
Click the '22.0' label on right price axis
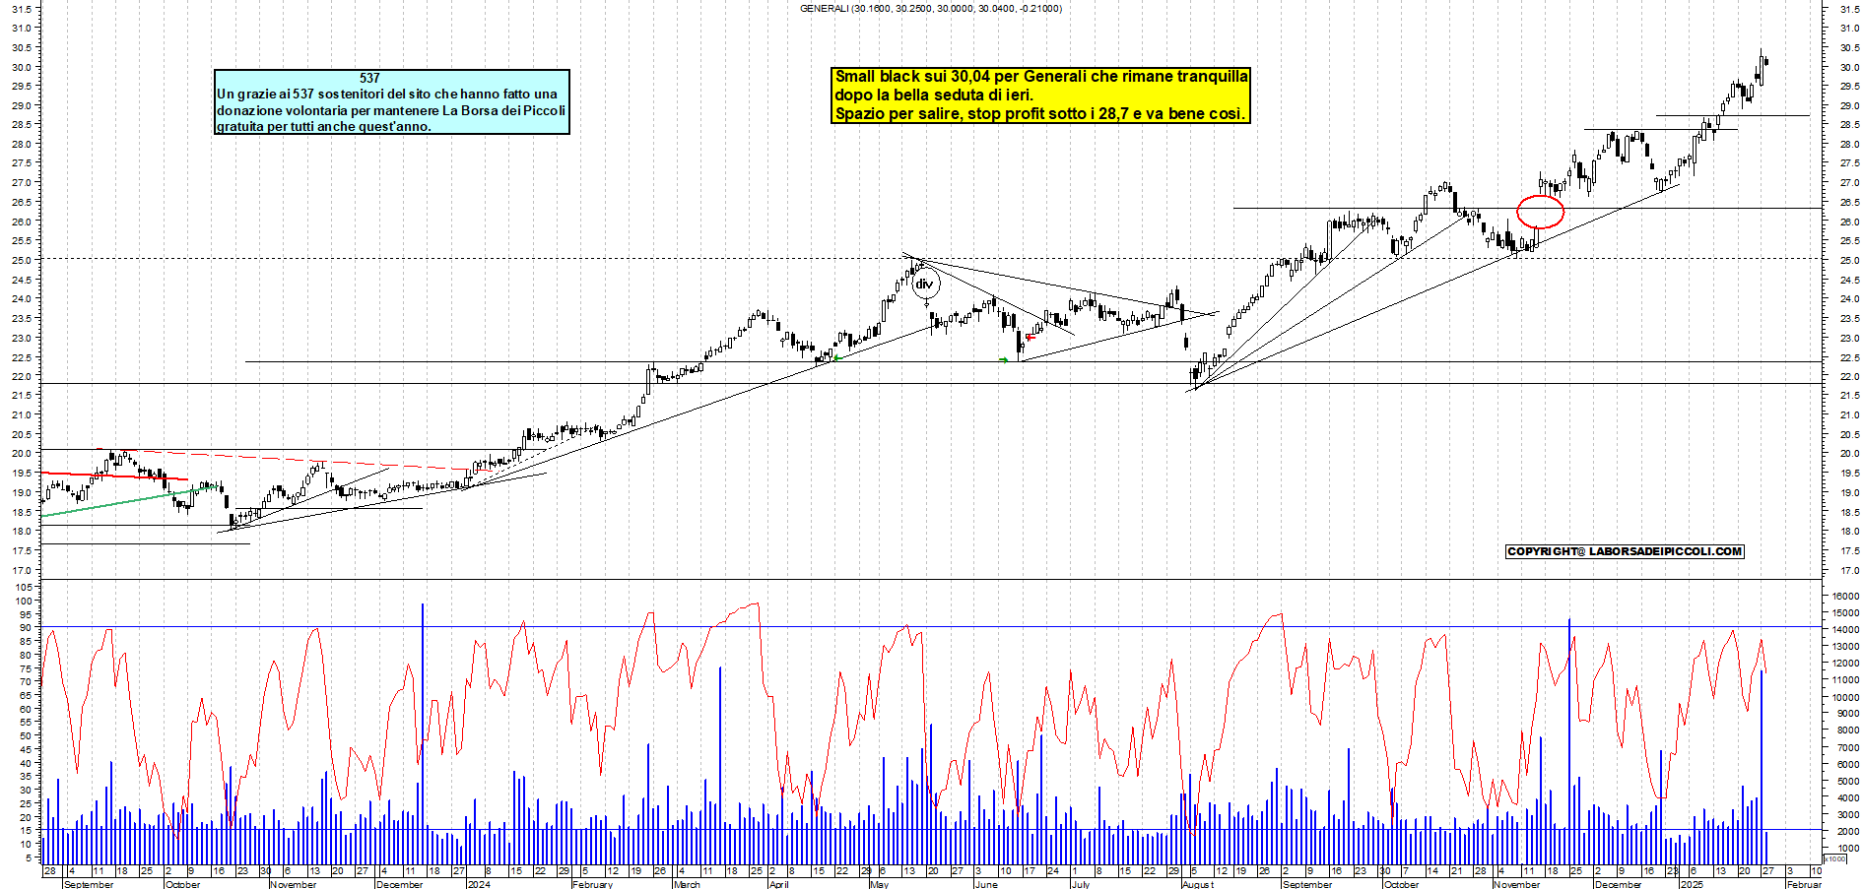(x=1849, y=377)
